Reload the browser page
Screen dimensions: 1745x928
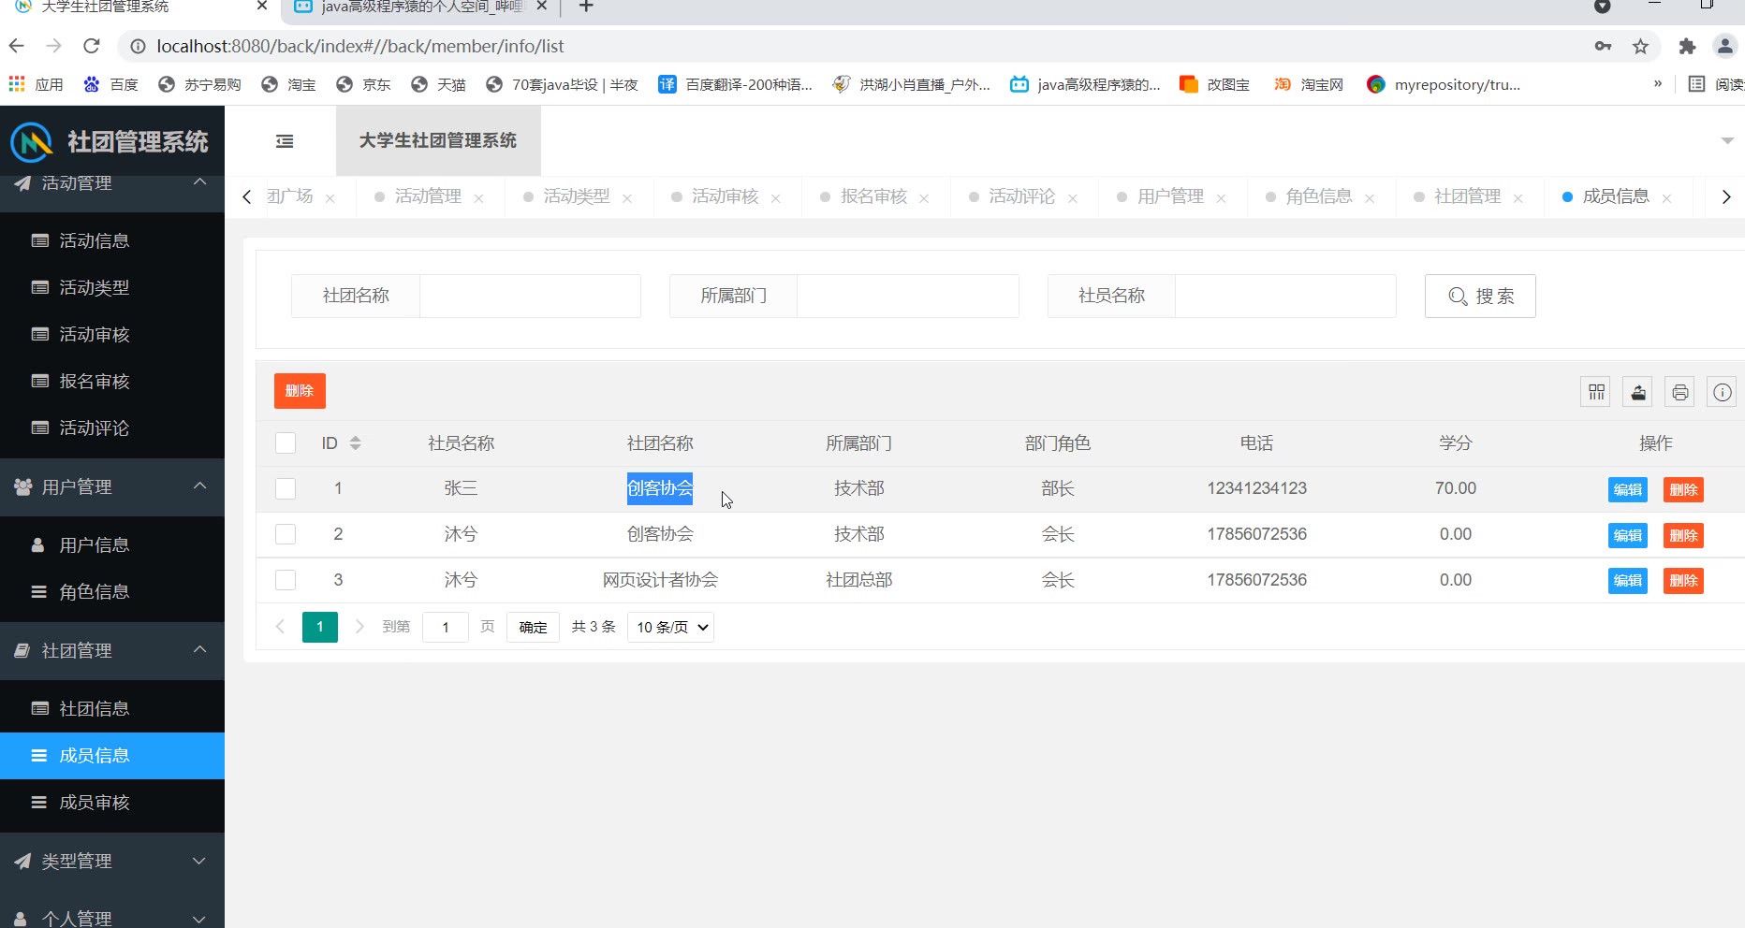click(x=91, y=46)
